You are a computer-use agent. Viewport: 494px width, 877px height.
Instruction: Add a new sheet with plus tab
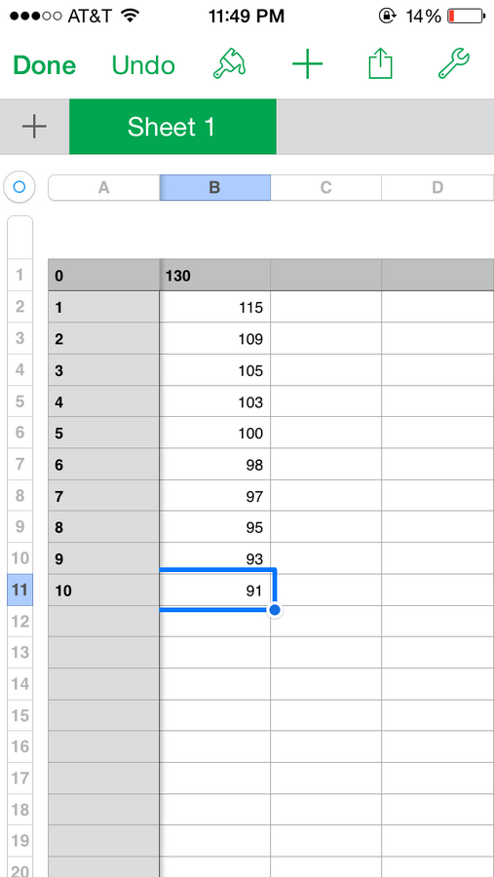click(x=34, y=127)
